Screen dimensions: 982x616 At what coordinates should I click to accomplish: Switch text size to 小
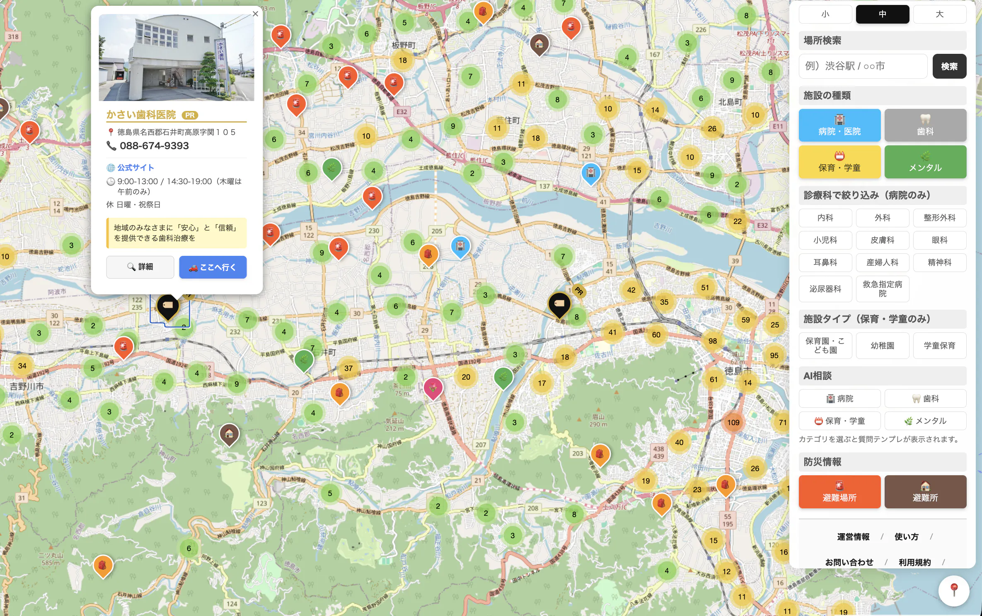click(825, 14)
